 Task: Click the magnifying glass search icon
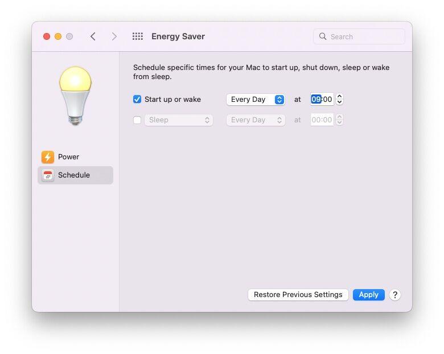pyautogui.click(x=323, y=36)
